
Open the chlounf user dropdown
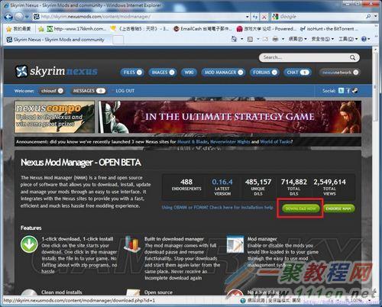click(60, 91)
